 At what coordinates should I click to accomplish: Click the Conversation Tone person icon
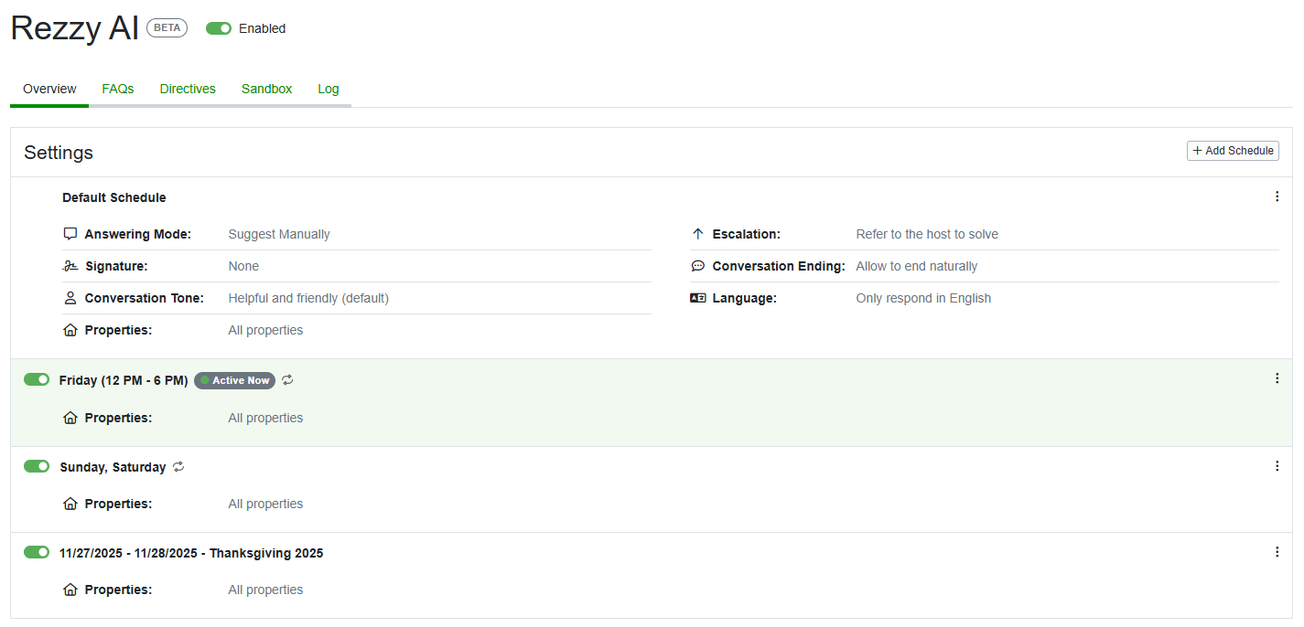pos(70,297)
